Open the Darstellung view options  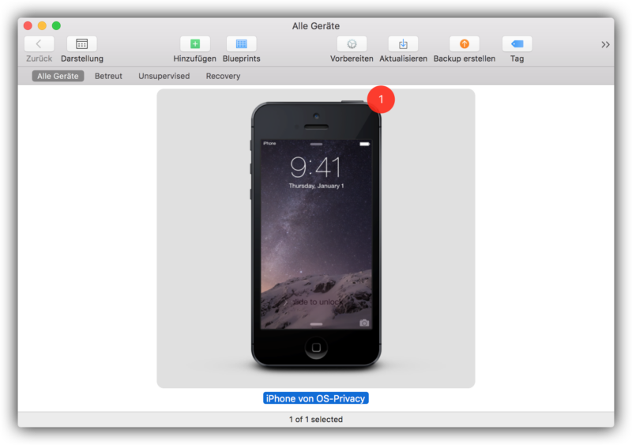(x=81, y=44)
